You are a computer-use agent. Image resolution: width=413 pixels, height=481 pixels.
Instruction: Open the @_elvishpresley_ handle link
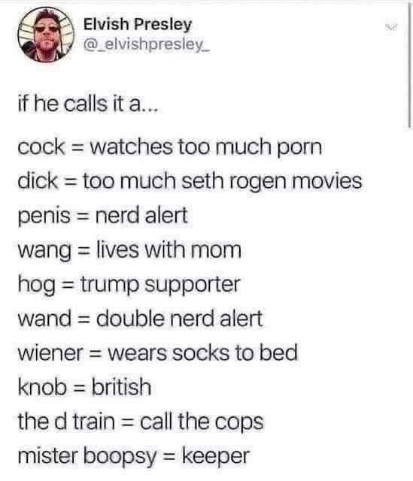pos(147,45)
